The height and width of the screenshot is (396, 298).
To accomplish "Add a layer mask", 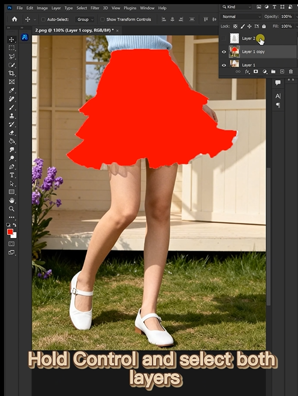I will (x=255, y=72).
